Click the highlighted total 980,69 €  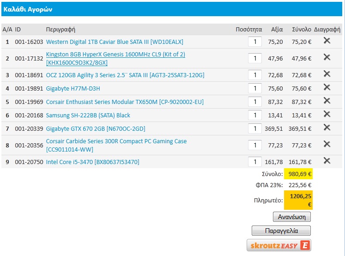(x=298, y=174)
